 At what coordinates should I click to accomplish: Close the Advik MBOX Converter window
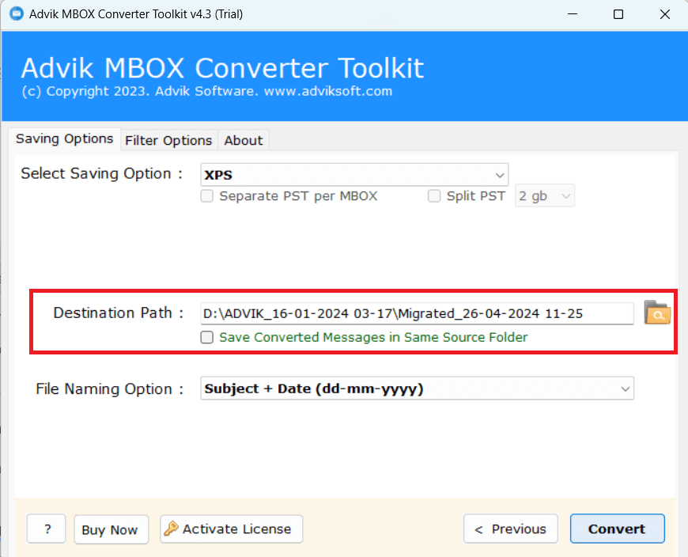664,14
